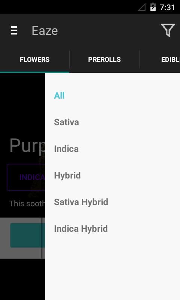Tap the dimmed Purp product title
Screen dimensions: 180x300
pyautogui.click(x=27, y=146)
